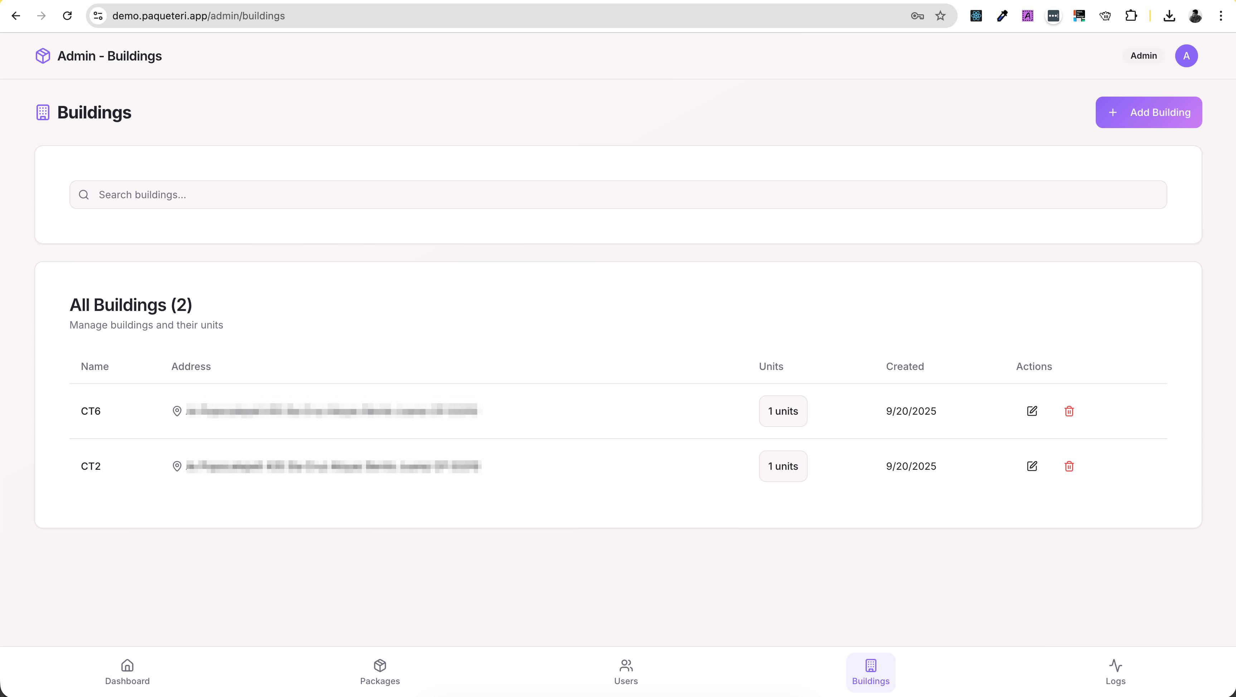Image resolution: width=1236 pixels, height=697 pixels.
Task: Reload the page
Action: [x=67, y=16]
